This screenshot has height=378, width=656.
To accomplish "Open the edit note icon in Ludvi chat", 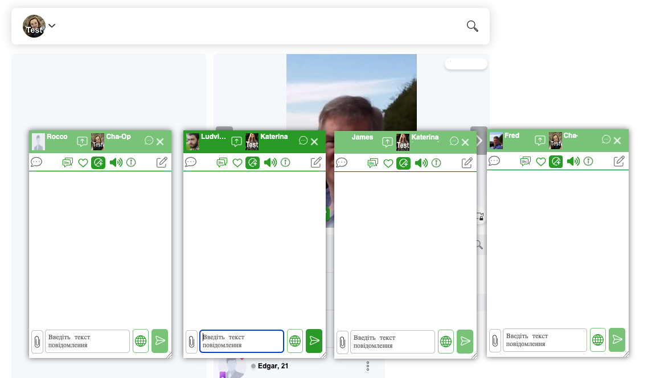I will [x=316, y=162].
